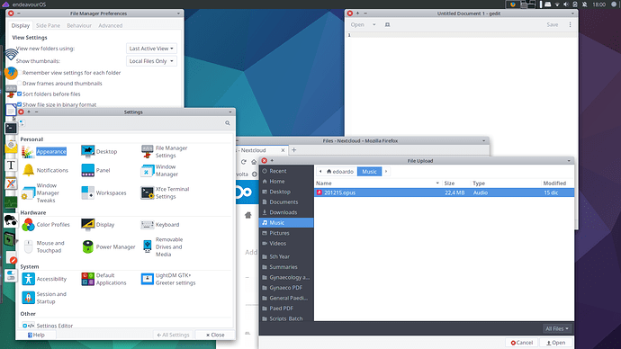Viewport: 621px width, 349px height.
Task: Open Last Active View dropdown
Action: [x=151, y=49]
